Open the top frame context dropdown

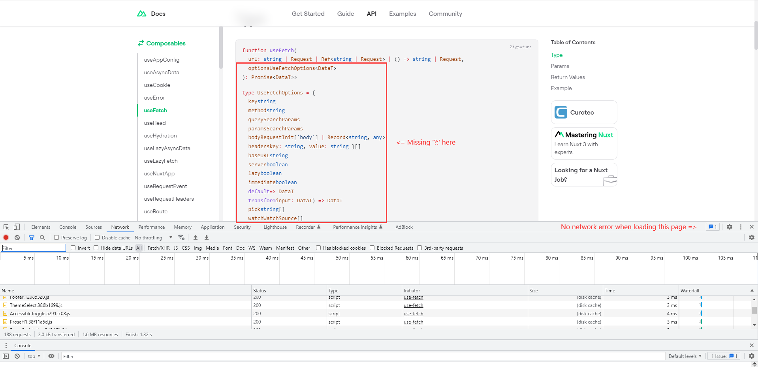click(x=34, y=356)
